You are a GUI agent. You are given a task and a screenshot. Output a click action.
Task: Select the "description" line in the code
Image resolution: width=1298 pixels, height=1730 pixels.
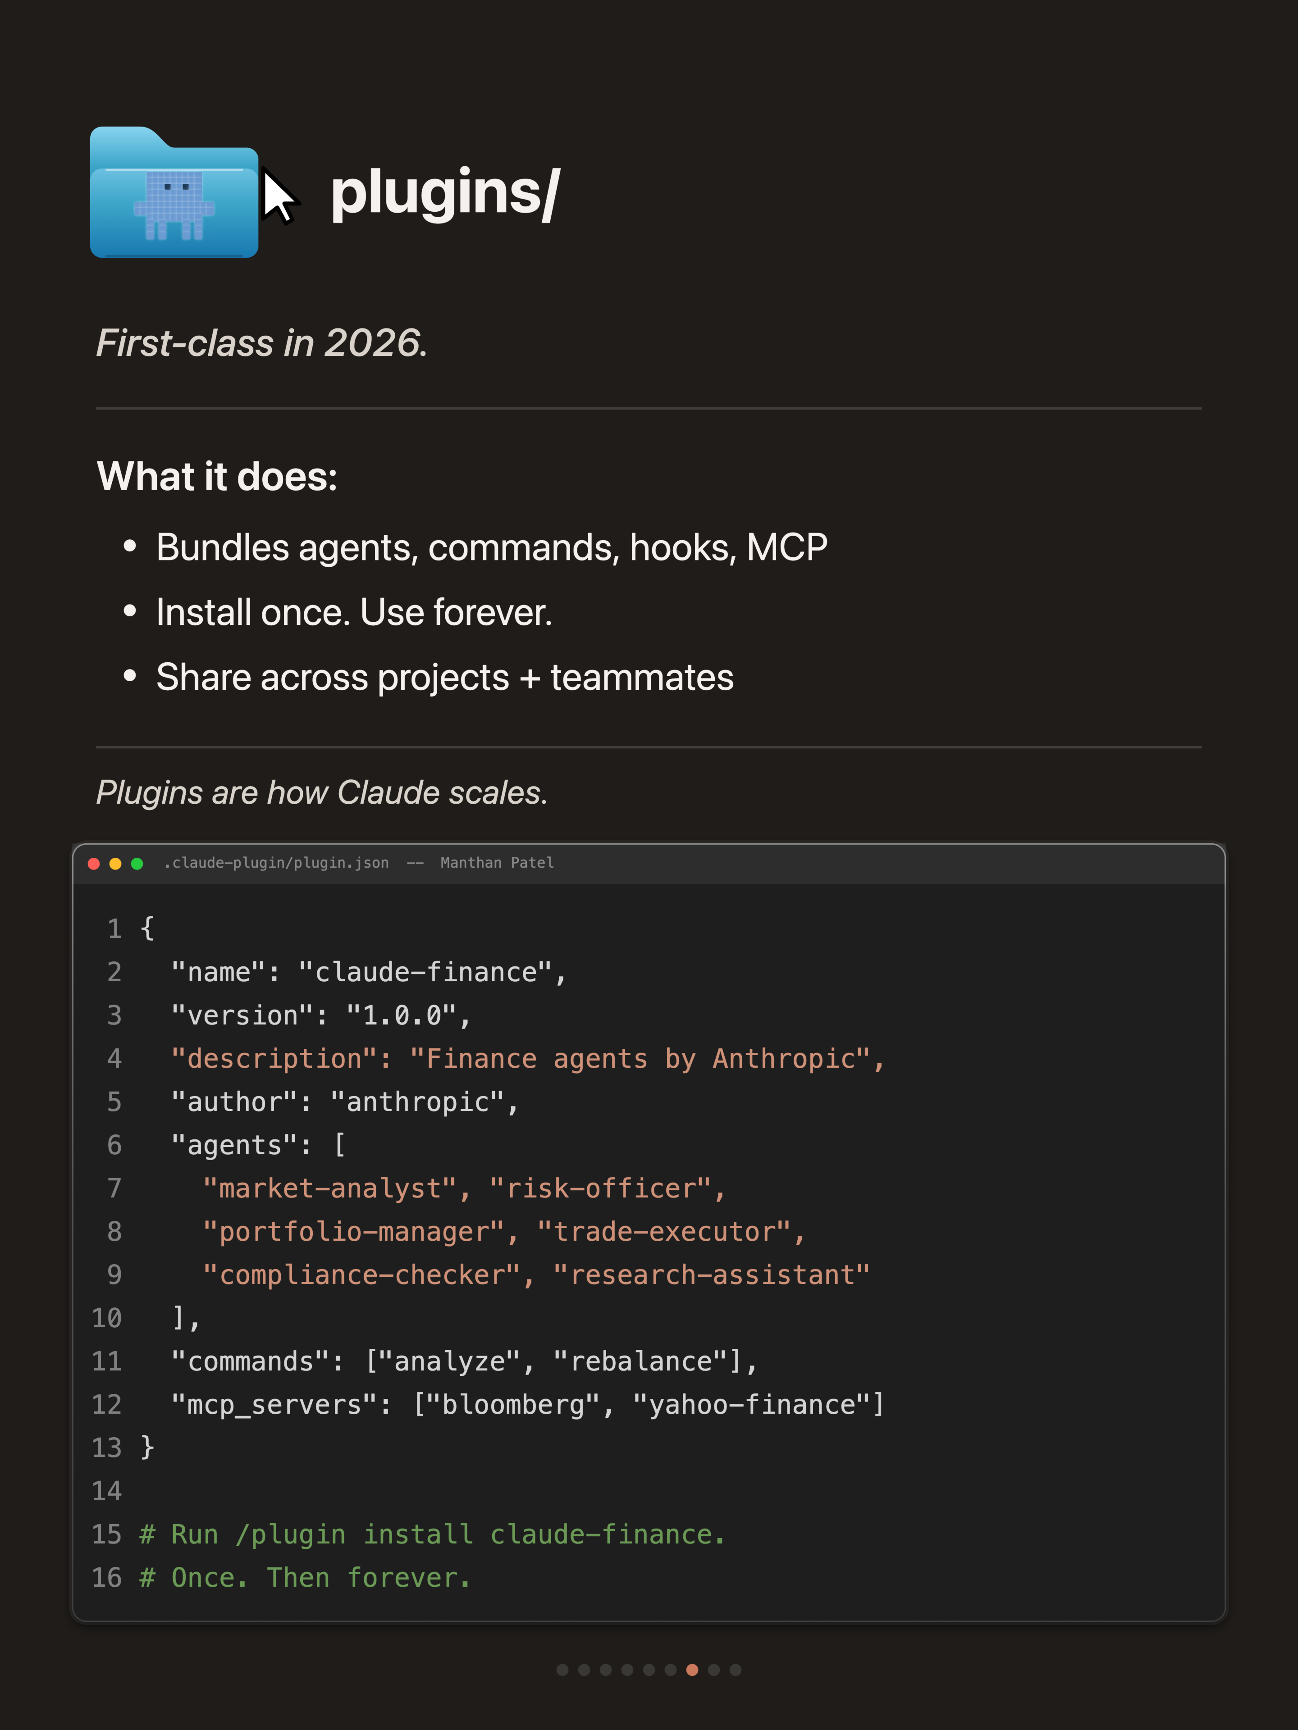click(x=528, y=1059)
